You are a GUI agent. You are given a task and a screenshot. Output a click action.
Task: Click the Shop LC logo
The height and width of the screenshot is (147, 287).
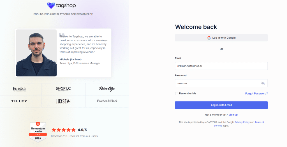point(63,89)
